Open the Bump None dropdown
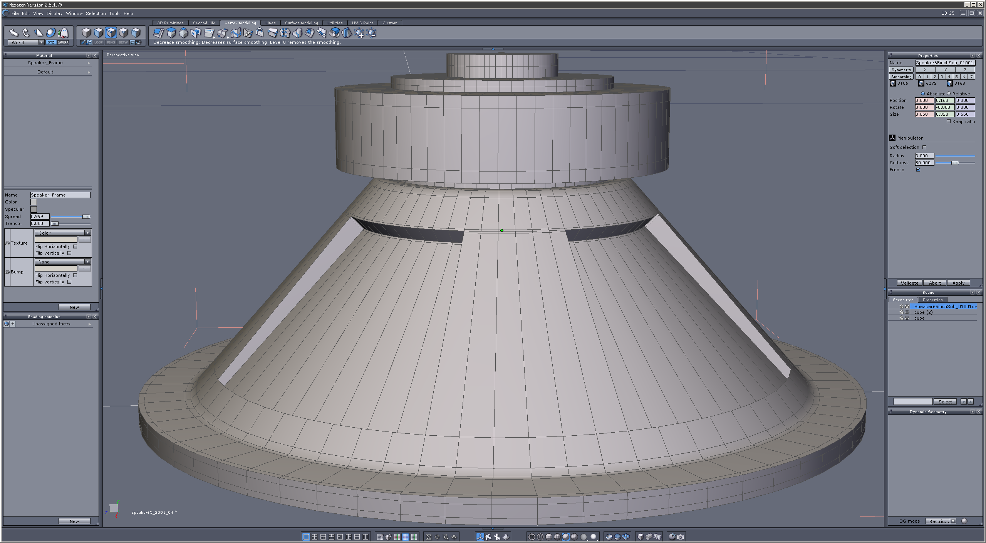The height and width of the screenshot is (543, 986). [88, 262]
